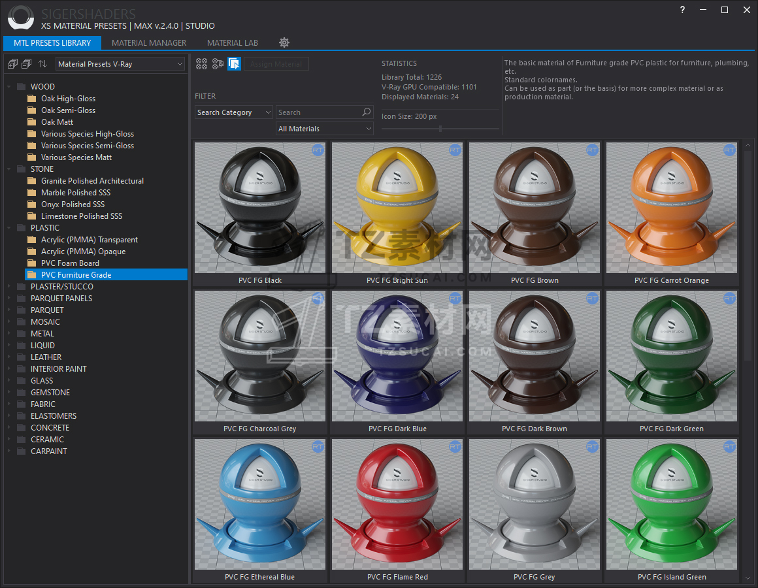Click the folder icon beside Acrylic (PMMA) Transparent
The image size is (758, 588).
[x=32, y=240]
